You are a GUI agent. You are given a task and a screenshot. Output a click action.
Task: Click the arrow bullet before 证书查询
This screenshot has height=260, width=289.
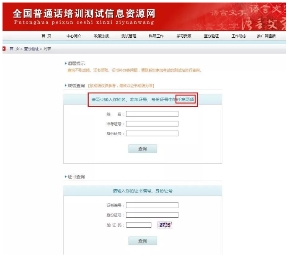pos(66,177)
